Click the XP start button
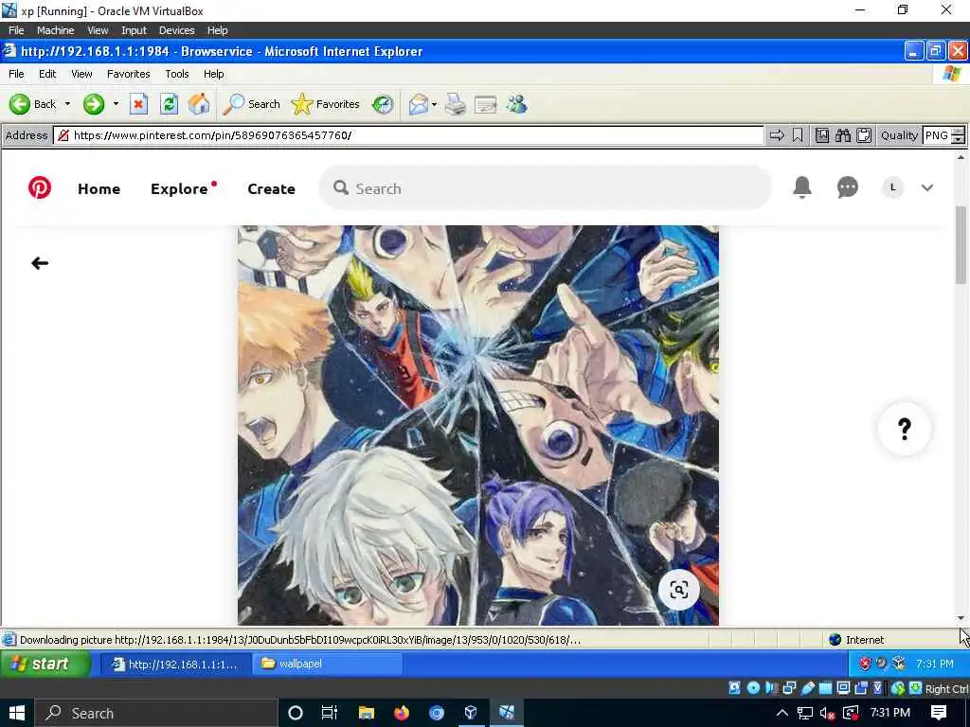Image resolution: width=970 pixels, height=727 pixels. (x=45, y=664)
